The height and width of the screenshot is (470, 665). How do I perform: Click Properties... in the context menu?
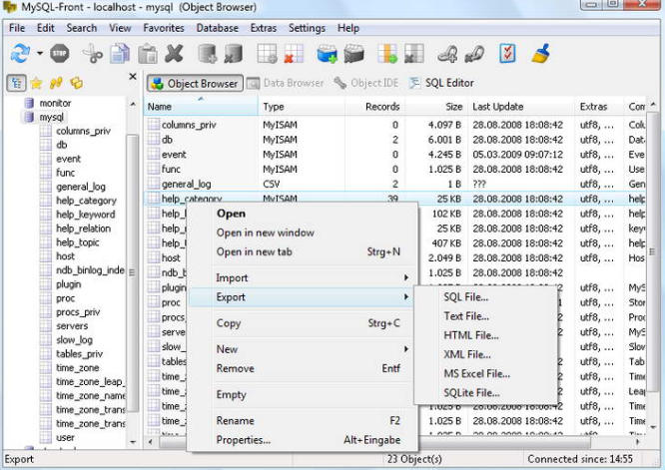243,440
